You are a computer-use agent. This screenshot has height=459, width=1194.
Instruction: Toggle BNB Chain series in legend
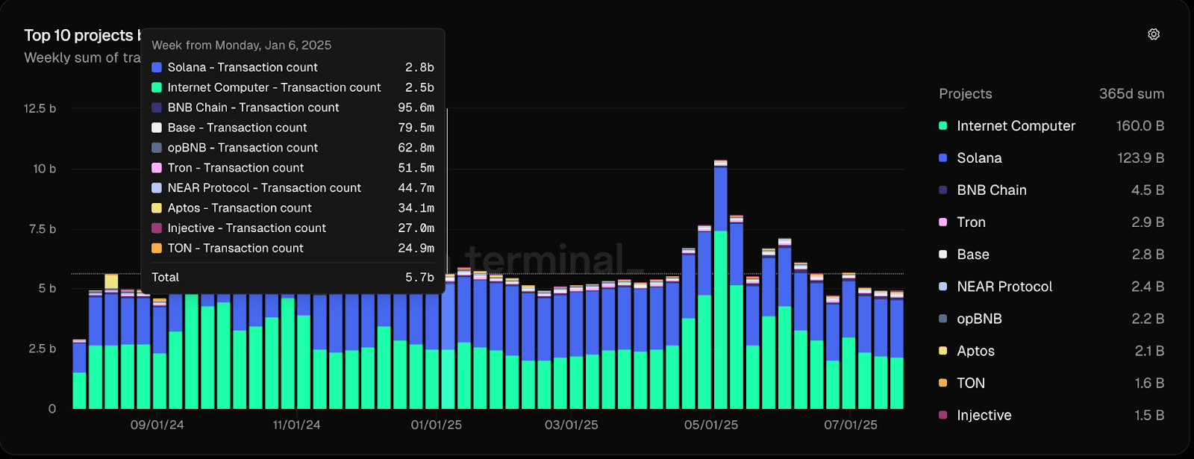(x=991, y=190)
